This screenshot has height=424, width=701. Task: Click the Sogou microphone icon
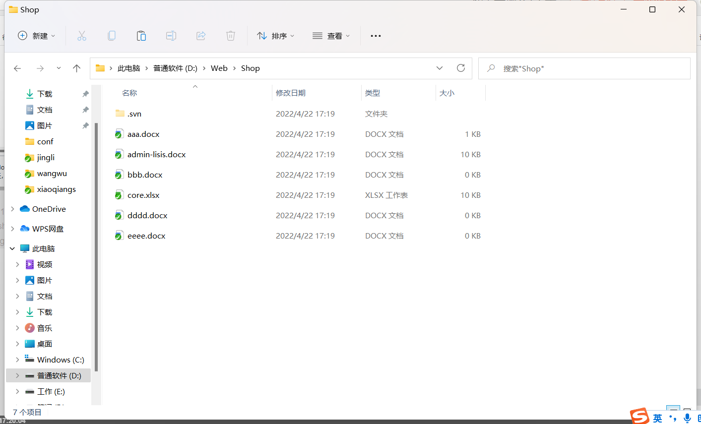(687, 418)
